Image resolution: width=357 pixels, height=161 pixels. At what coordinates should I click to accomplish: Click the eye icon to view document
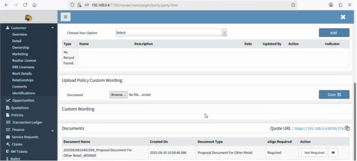coord(333,153)
